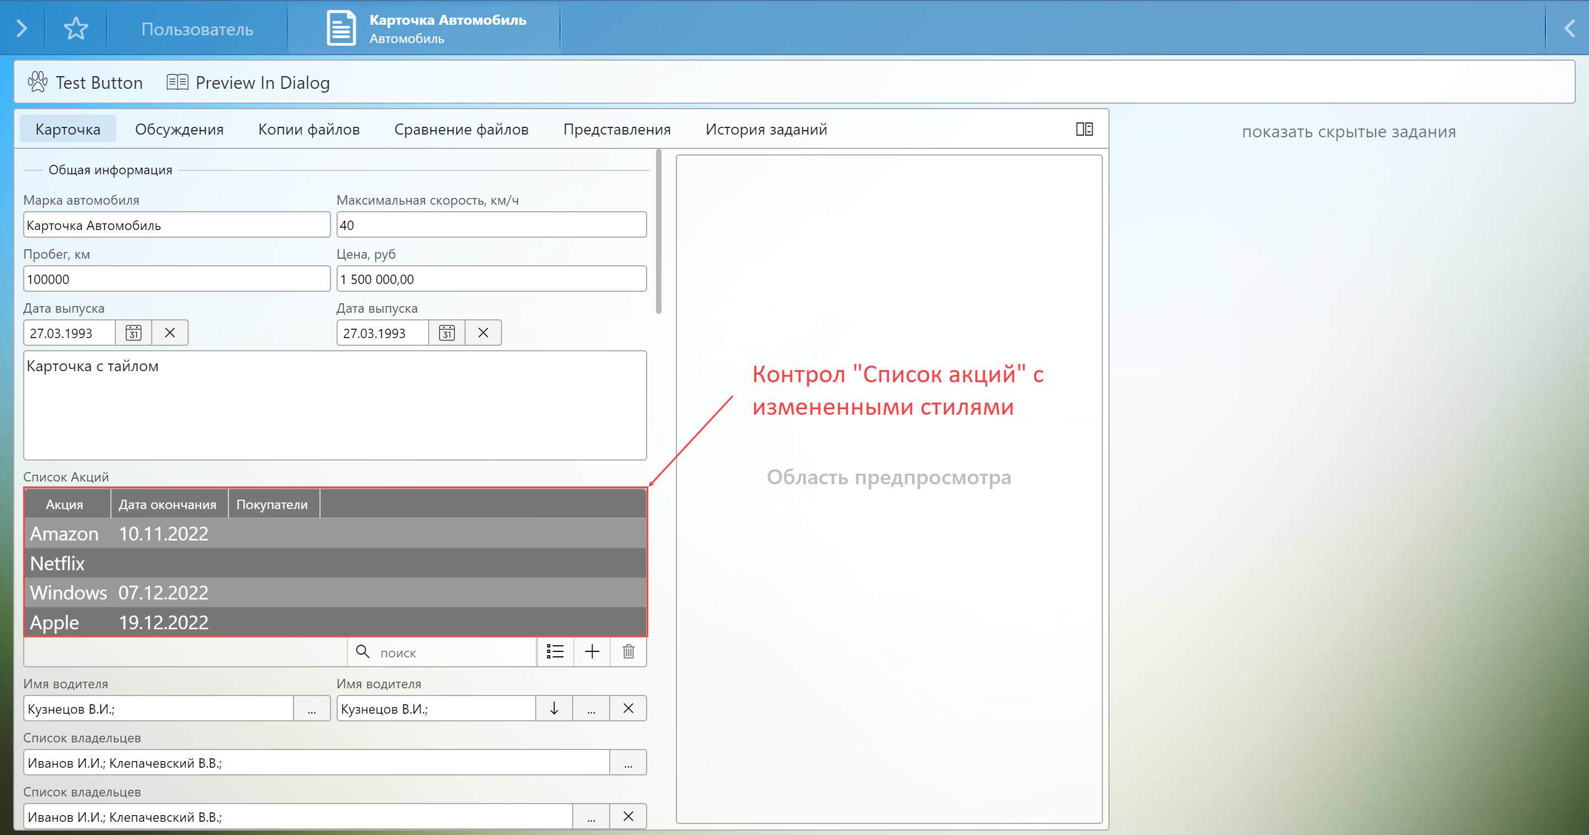Click the list view icon under Список Акций
The image size is (1589, 835).
coord(555,652)
